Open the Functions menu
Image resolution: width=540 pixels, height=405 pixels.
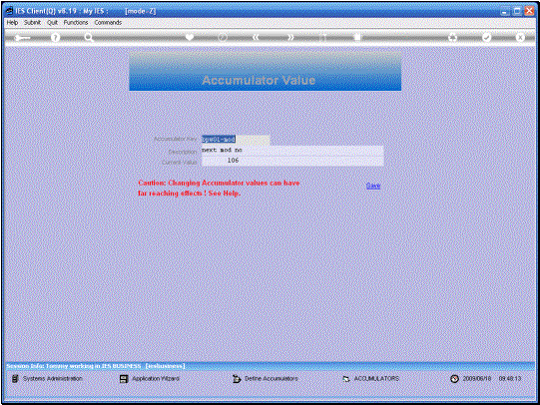[x=76, y=22]
